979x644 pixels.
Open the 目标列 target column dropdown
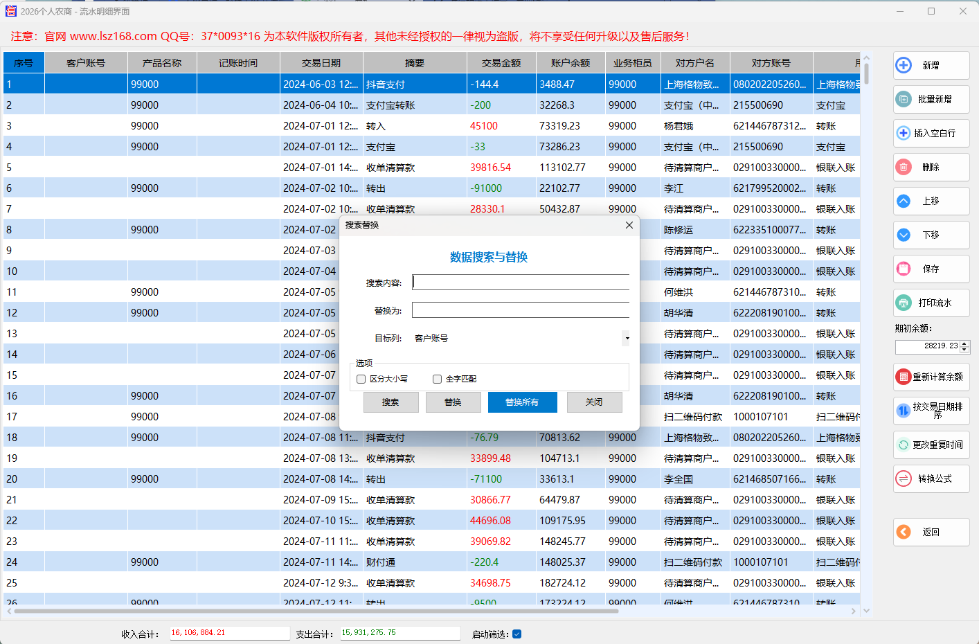(627, 339)
